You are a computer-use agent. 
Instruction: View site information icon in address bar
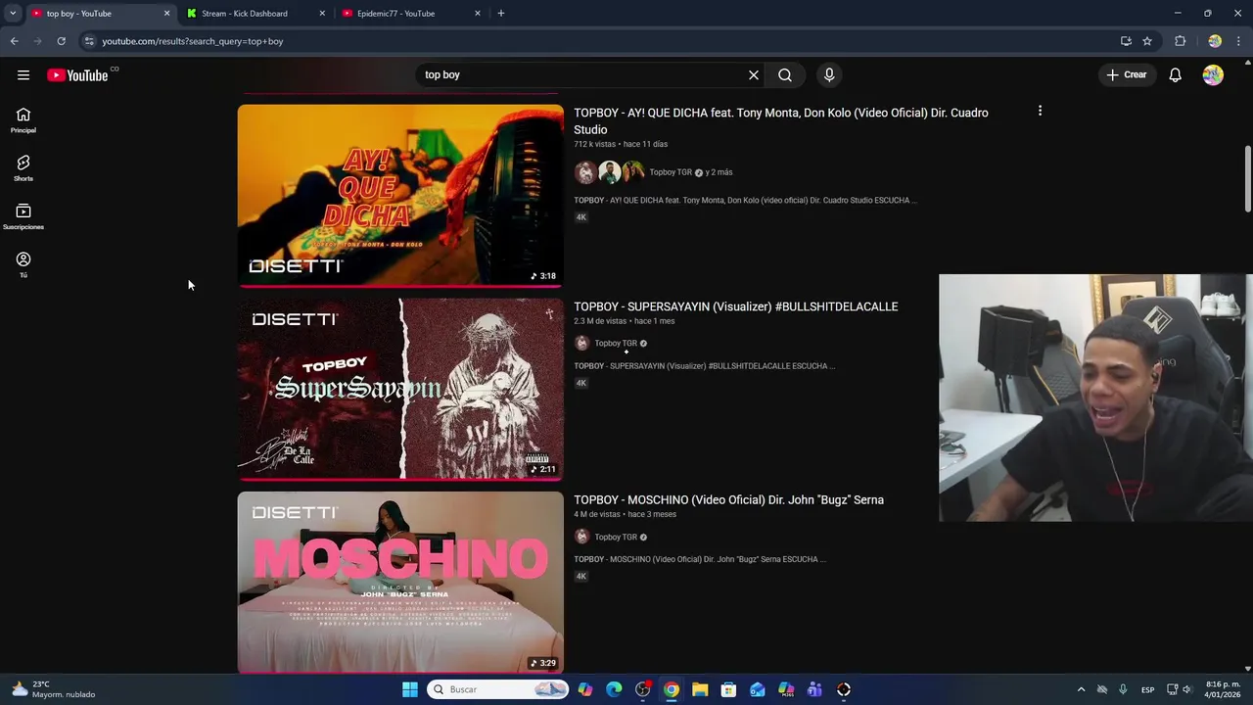(89, 41)
